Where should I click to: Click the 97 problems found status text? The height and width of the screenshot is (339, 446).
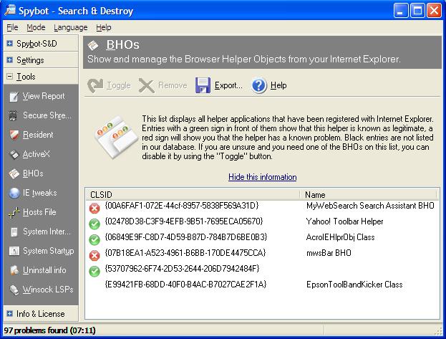click(x=49, y=330)
